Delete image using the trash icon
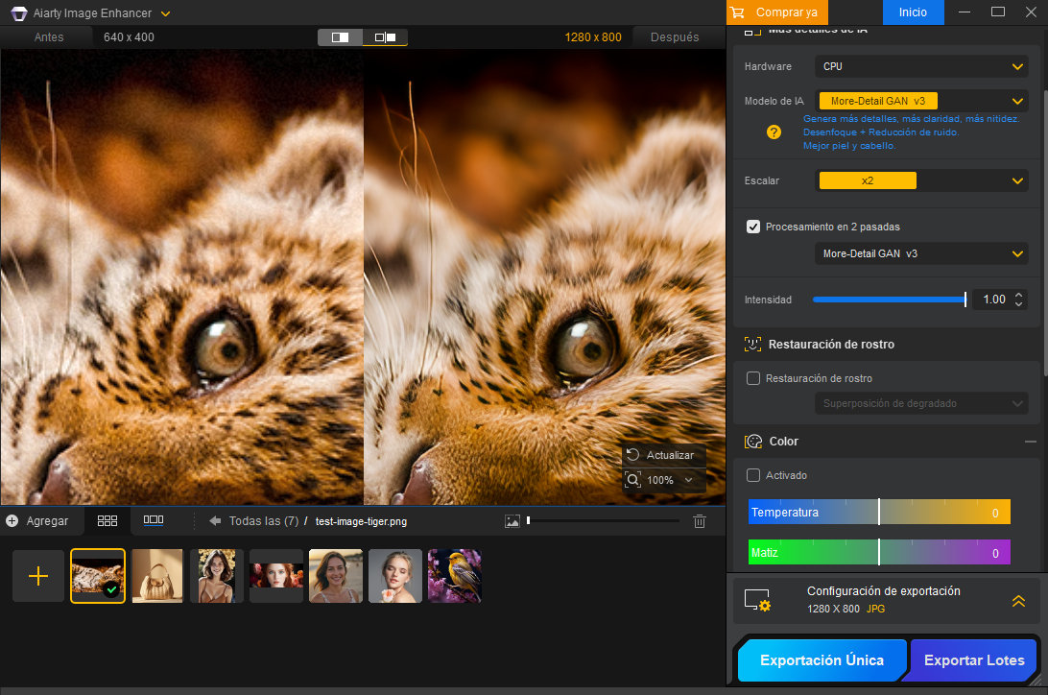 point(700,520)
